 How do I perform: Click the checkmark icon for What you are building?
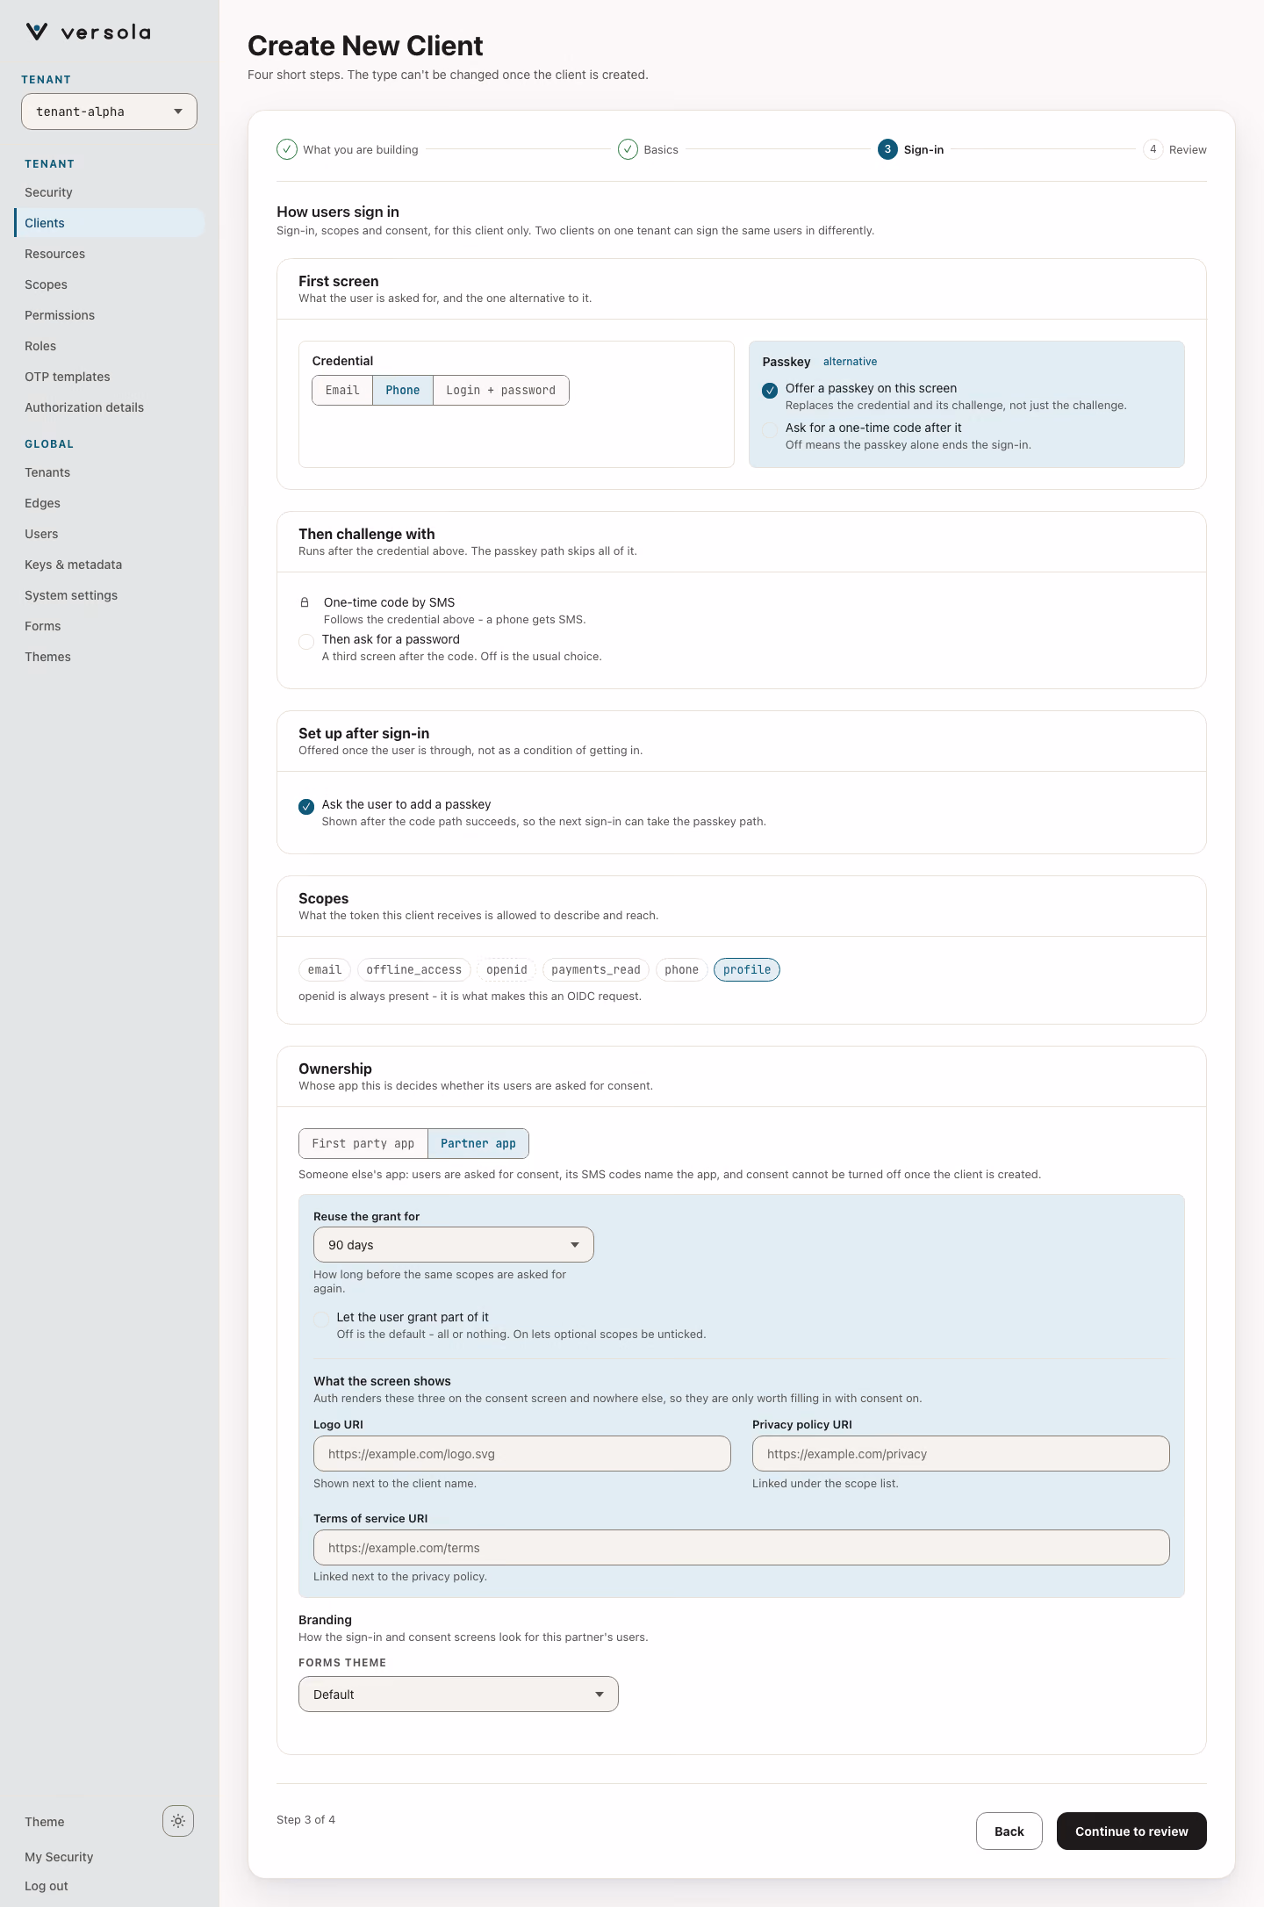[x=287, y=149]
